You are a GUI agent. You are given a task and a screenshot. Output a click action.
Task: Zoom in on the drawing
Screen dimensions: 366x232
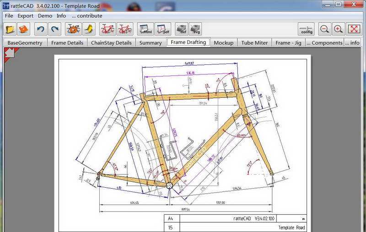click(x=339, y=29)
